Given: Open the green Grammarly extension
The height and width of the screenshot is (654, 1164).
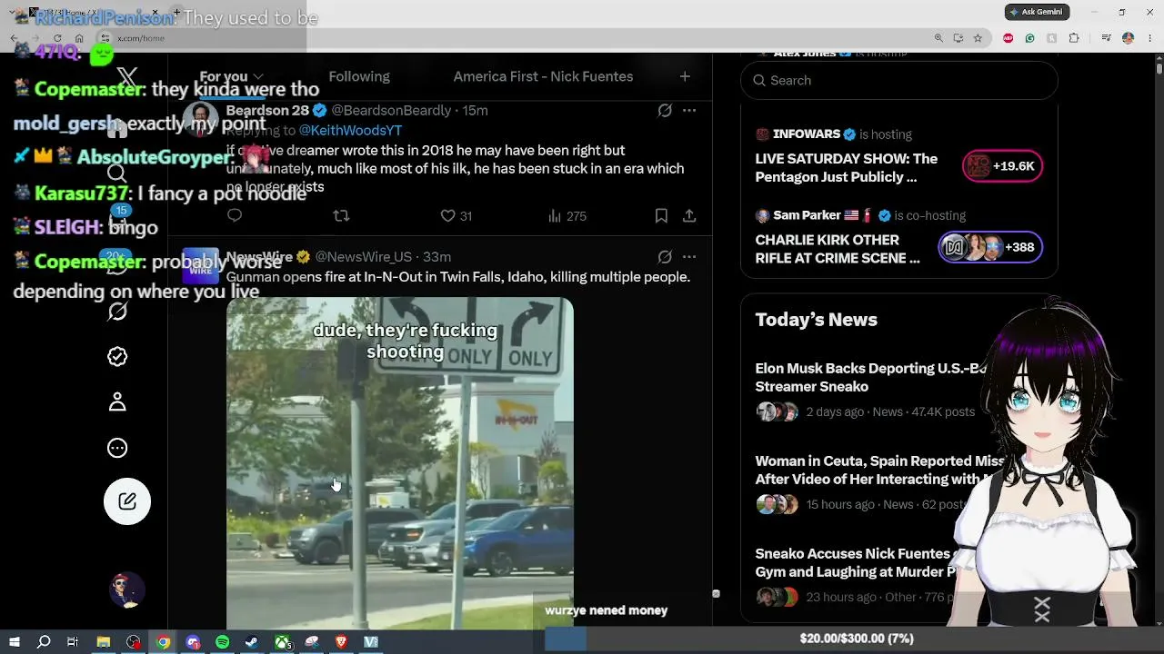Looking at the screenshot, I should pyautogui.click(x=1029, y=38).
